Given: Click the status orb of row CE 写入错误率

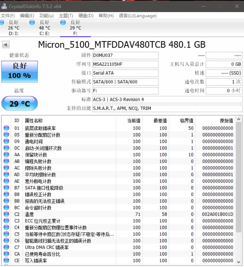Looking at the screenshot, I should point(6,261).
